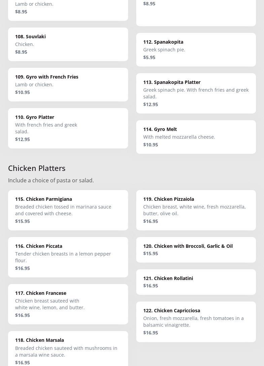Click 121. Chicken Rollatini

(x=196, y=282)
